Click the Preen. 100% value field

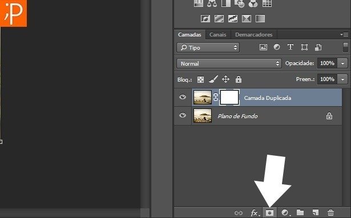coord(327,79)
